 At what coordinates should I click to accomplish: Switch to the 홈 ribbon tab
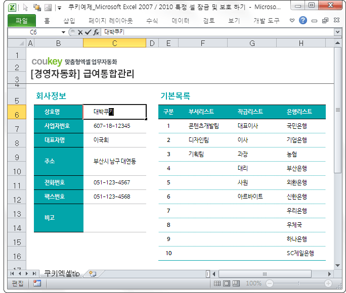tap(47, 21)
